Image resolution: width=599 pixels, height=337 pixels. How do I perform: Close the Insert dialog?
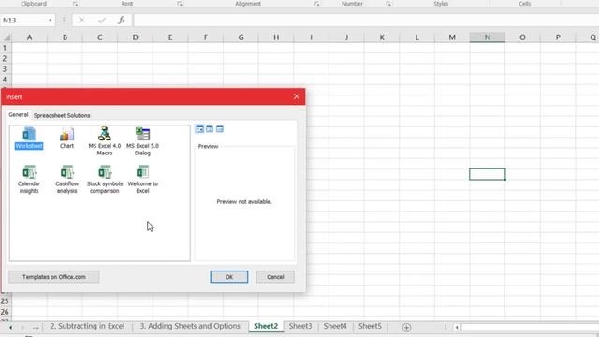(x=297, y=96)
